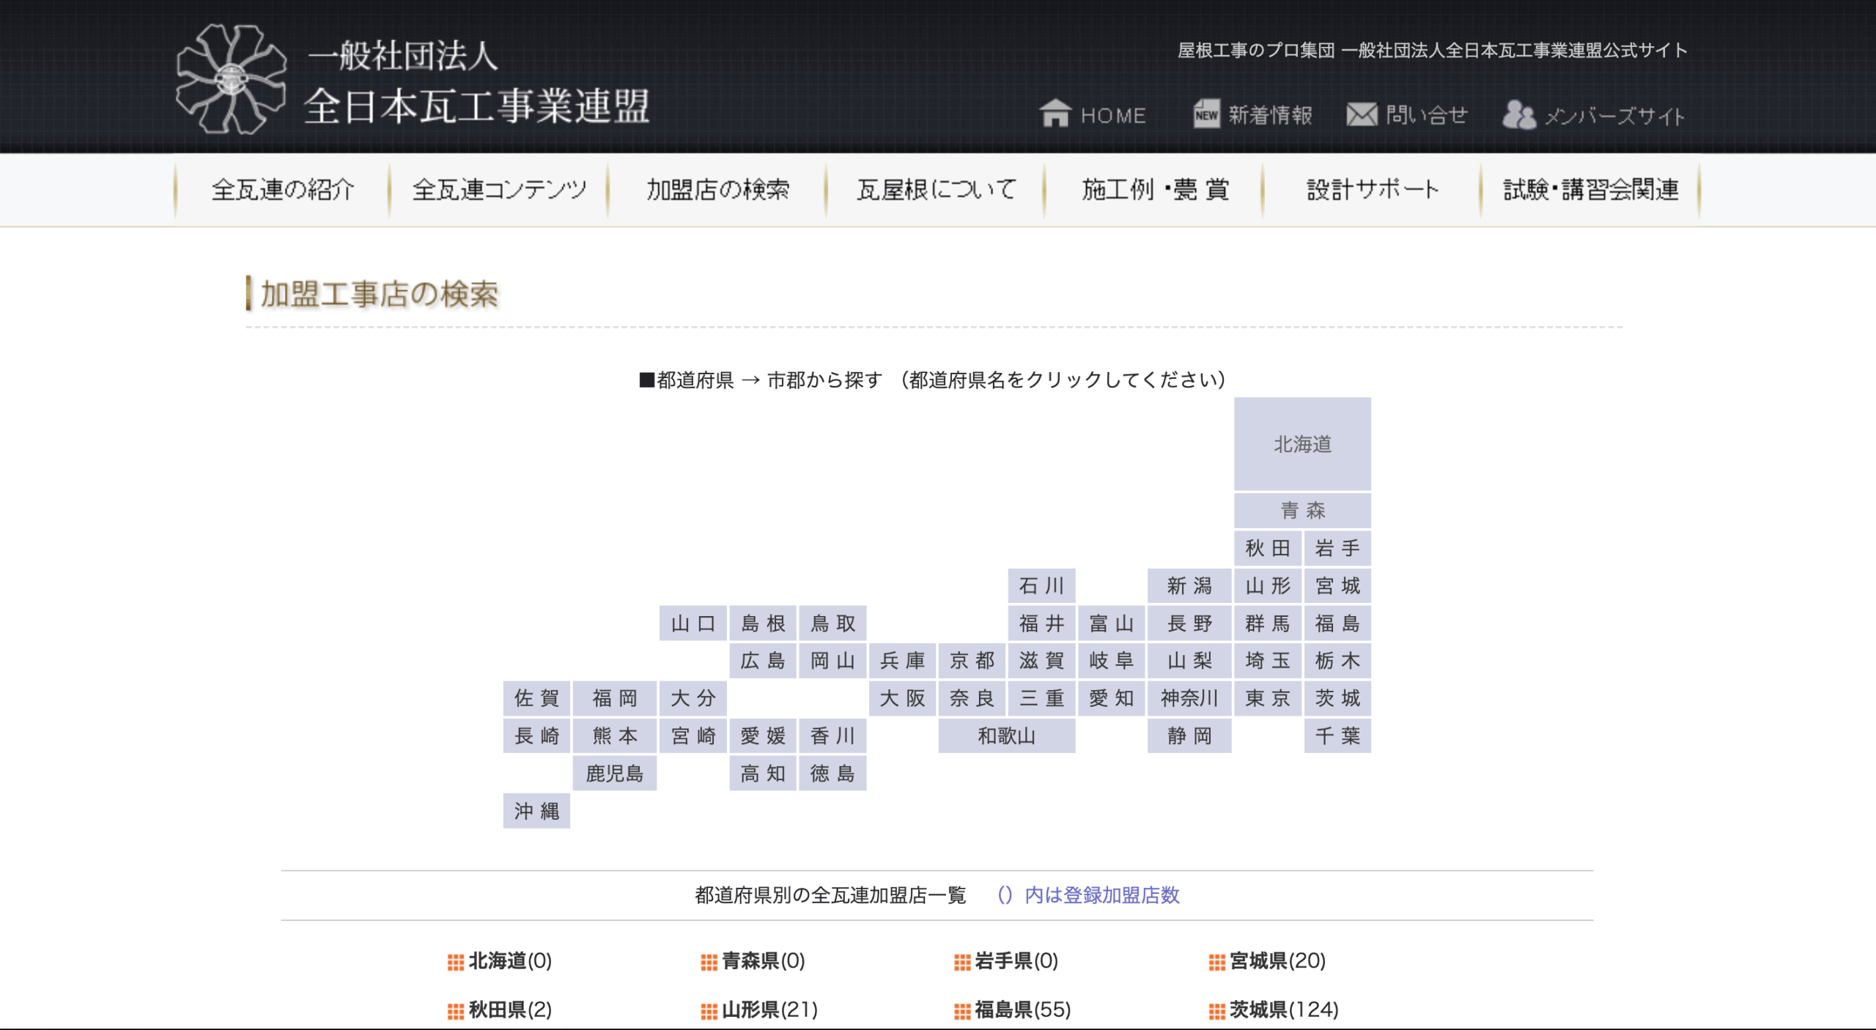Select 愛知 map tile
The width and height of the screenshot is (1876, 1030).
tap(1111, 698)
